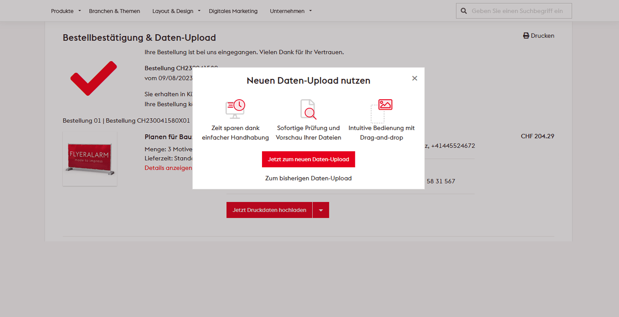Expand the Produkte menu arrow
Image resolution: width=619 pixels, height=317 pixels.
point(80,10)
